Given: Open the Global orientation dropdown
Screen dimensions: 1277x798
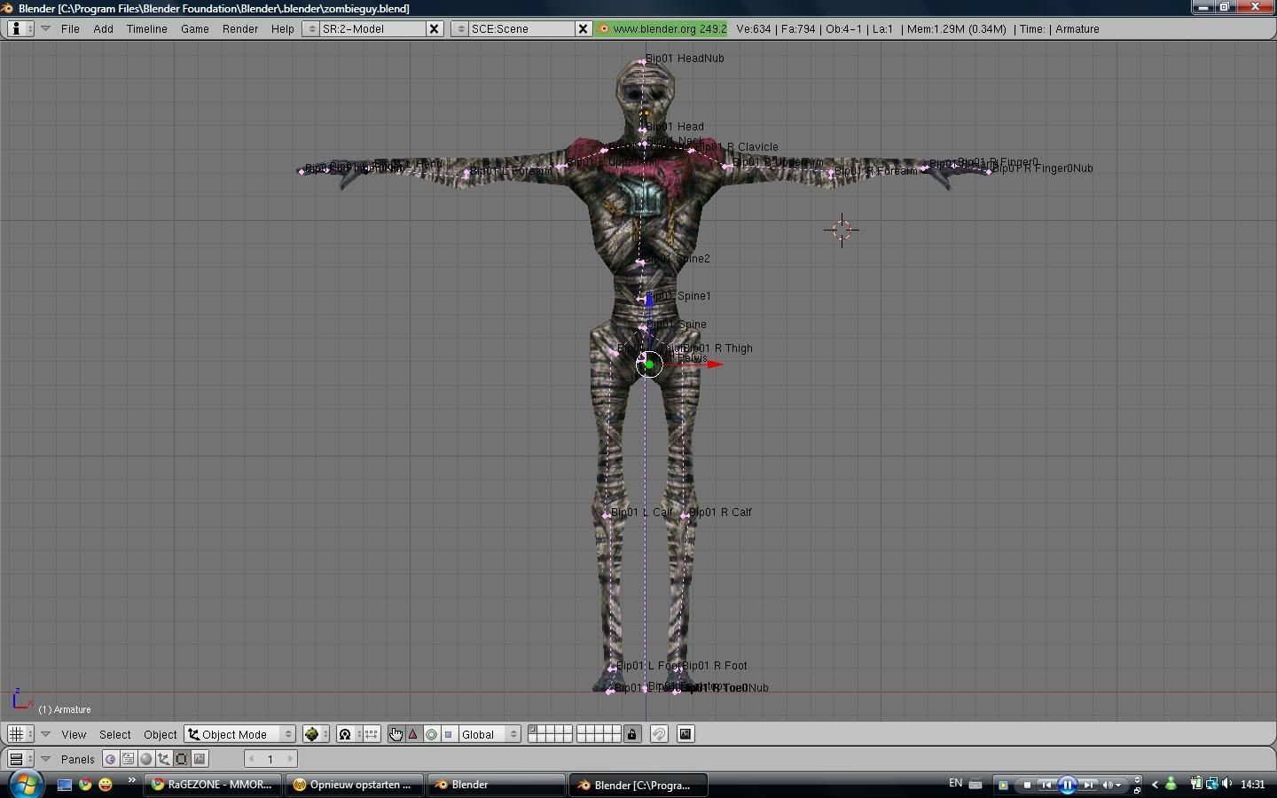Looking at the screenshot, I should [x=489, y=734].
